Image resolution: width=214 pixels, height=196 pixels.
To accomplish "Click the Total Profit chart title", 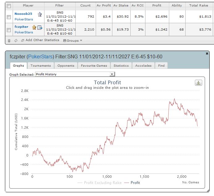I will tap(107, 82).
